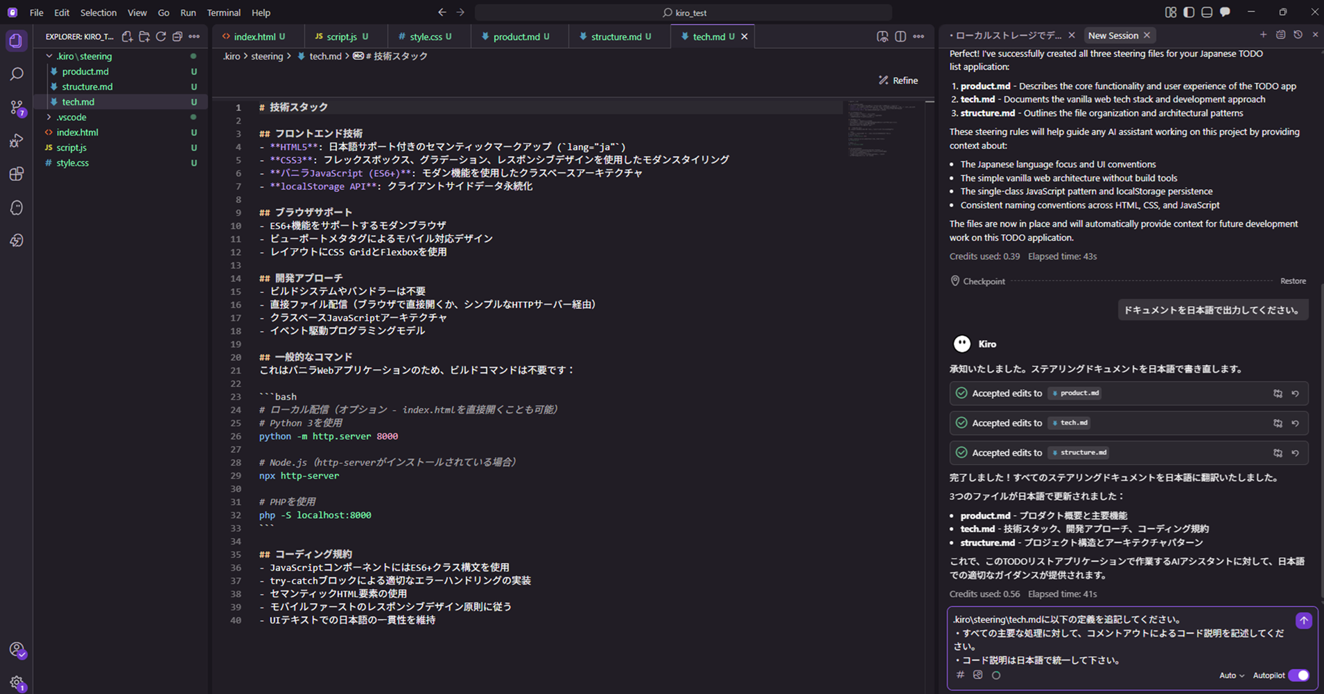Image resolution: width=1324 pixels, height=694 pixels.
Task: Toggle the panel layout icon in title bar
Action: point(1207,12)
